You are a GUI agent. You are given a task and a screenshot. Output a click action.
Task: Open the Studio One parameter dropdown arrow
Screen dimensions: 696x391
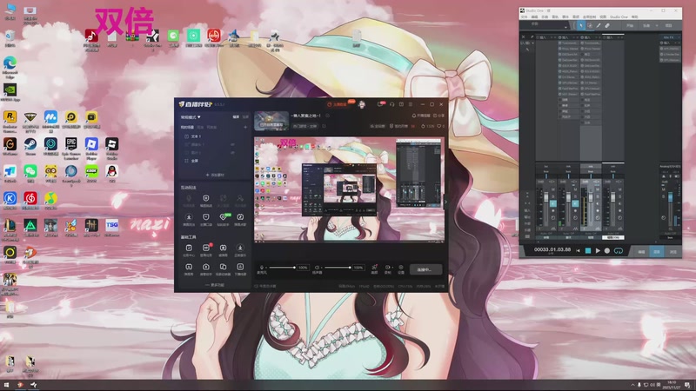pyautogui.click(x=565, y=28)
